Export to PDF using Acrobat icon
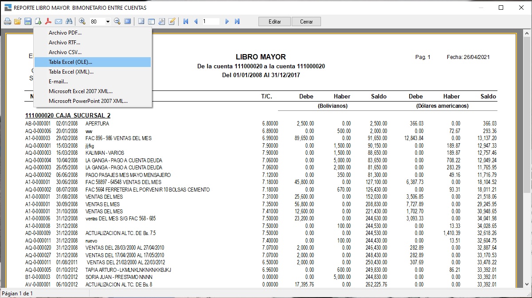The width and height of the screenshot is (532, 298). pos(48,21)
